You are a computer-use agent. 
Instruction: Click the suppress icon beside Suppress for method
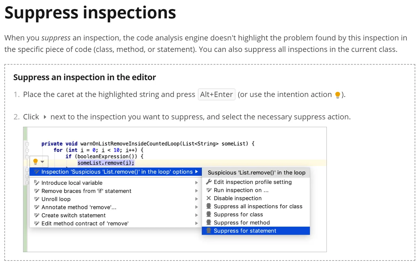click(x=208, y=222)
